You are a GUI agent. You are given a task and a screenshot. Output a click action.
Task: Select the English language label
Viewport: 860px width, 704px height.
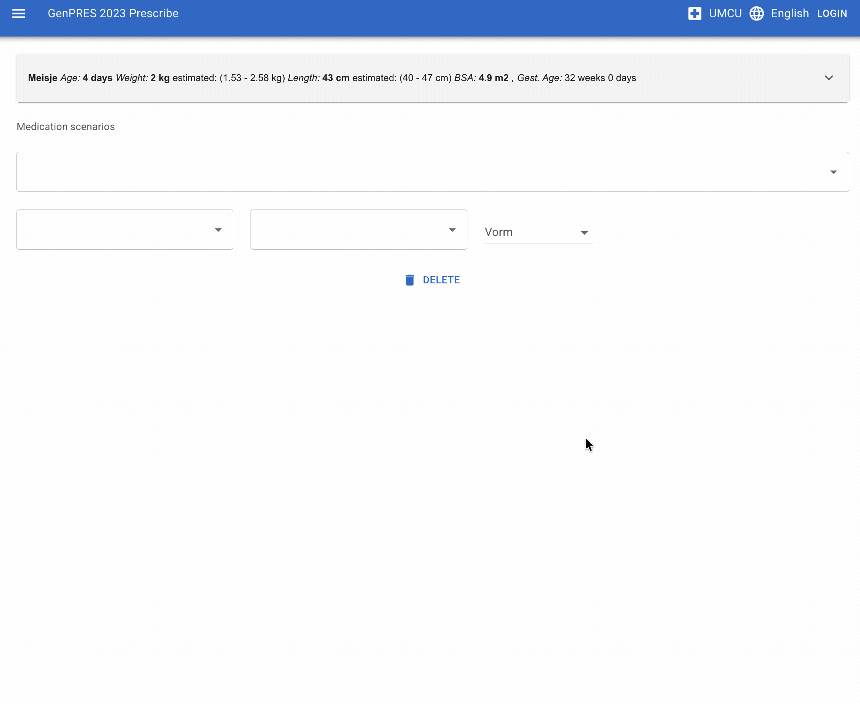pos(789,13)
